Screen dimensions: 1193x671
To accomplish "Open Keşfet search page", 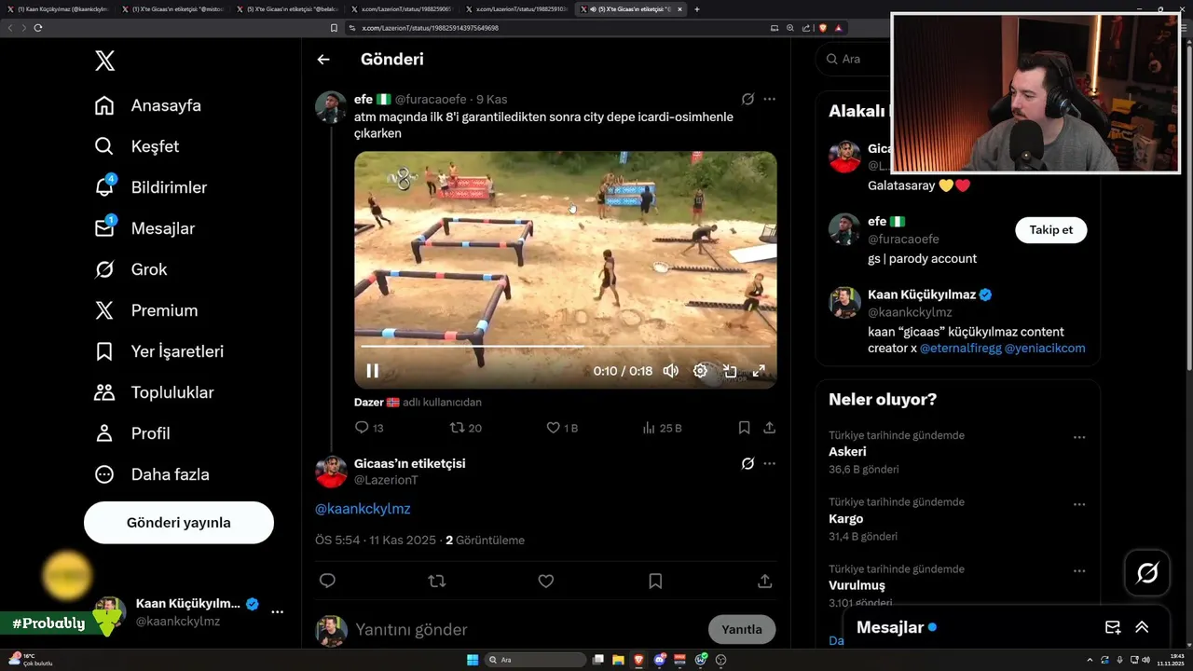I will tap(136, 146).
